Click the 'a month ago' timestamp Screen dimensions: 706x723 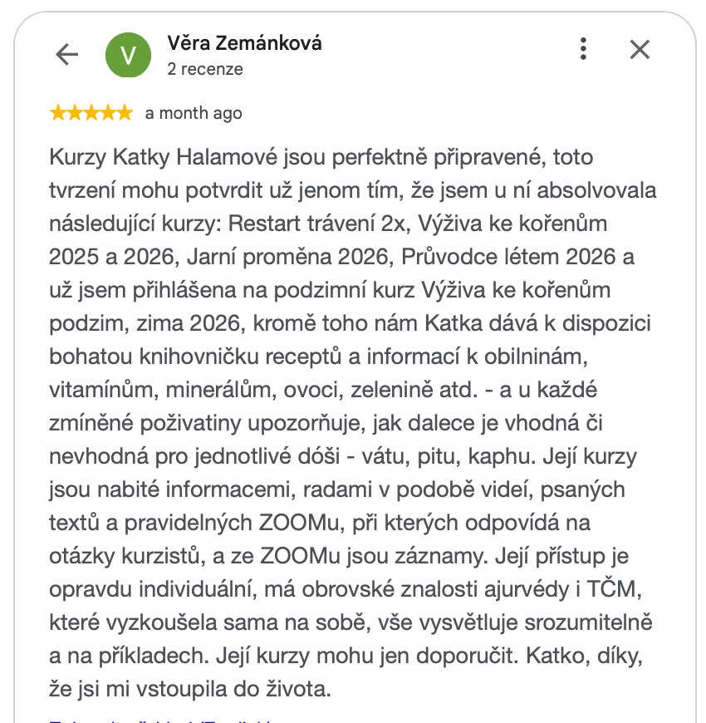tap(194, 113)
